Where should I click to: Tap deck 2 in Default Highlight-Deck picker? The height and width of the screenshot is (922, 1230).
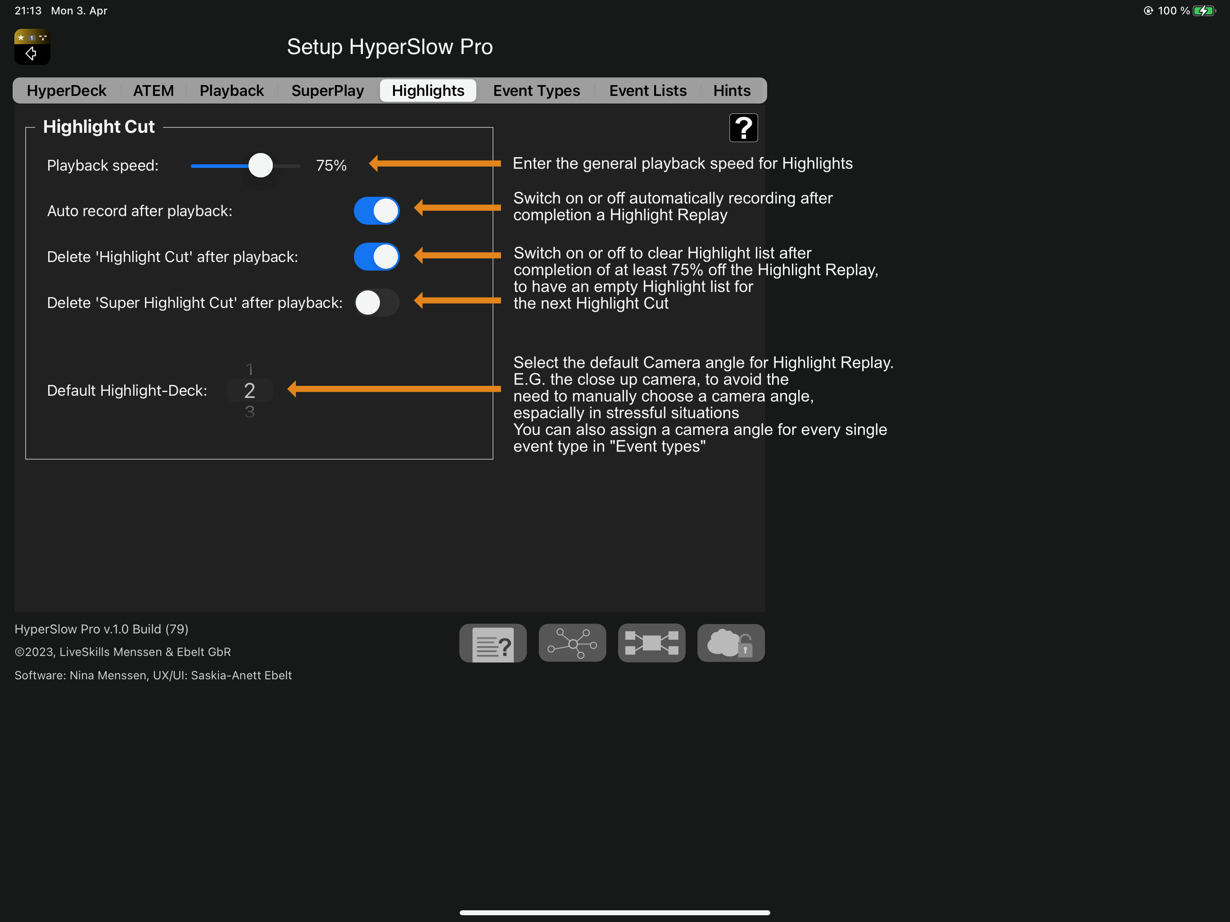coord(250,390)
